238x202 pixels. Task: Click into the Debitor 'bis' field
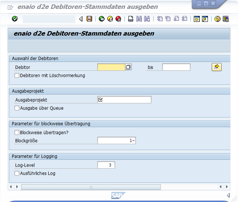point(176,67)
